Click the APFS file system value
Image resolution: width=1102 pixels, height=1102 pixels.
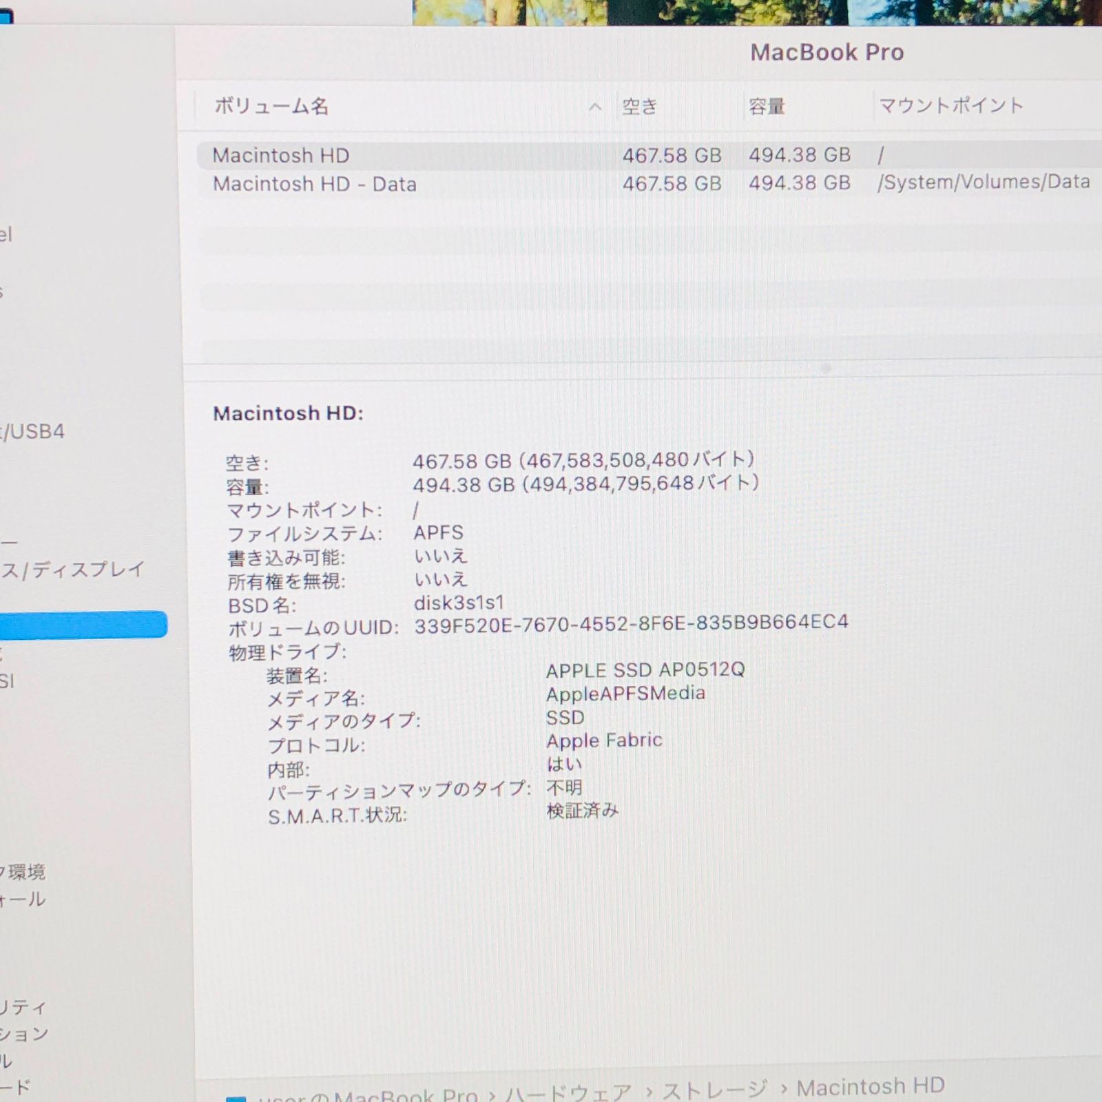[439, 532]
